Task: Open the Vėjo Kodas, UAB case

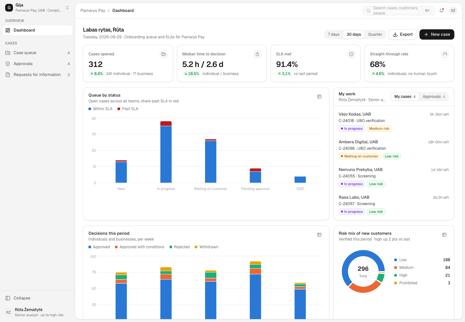Action: click(x=394, y=121)
